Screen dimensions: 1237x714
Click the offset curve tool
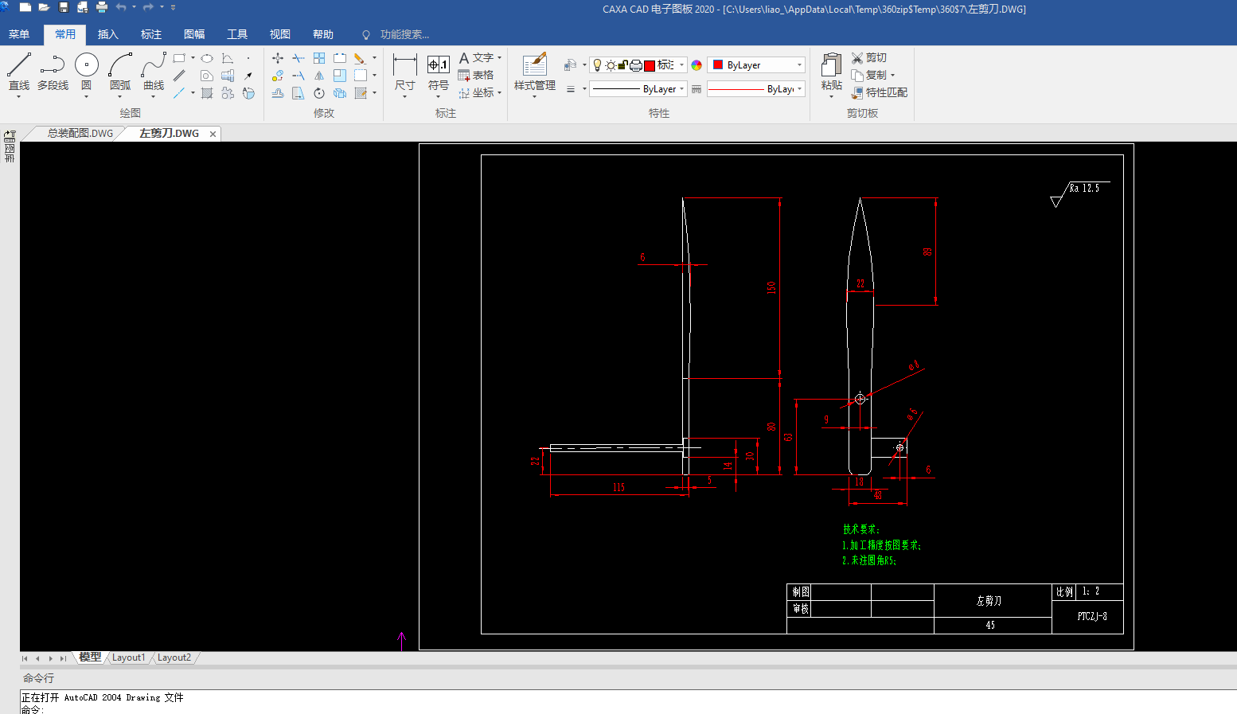pos(278,93)
